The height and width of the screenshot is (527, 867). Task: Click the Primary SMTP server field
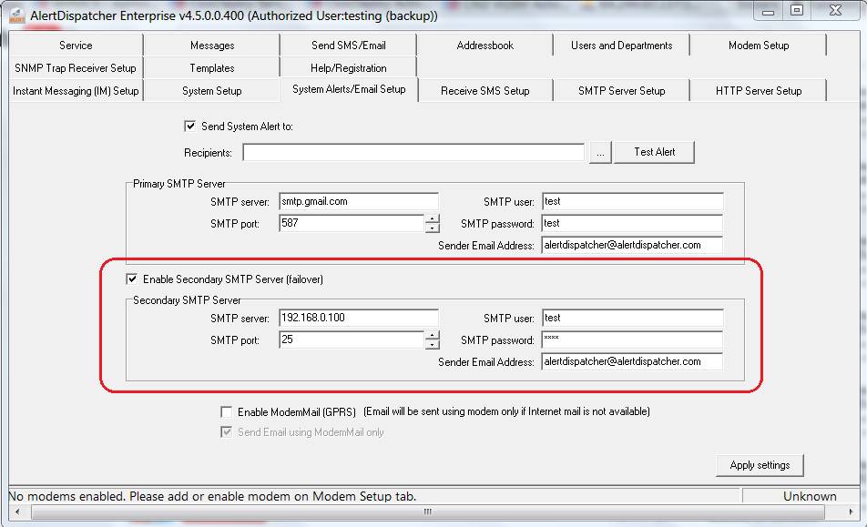(x=358, y=202)
